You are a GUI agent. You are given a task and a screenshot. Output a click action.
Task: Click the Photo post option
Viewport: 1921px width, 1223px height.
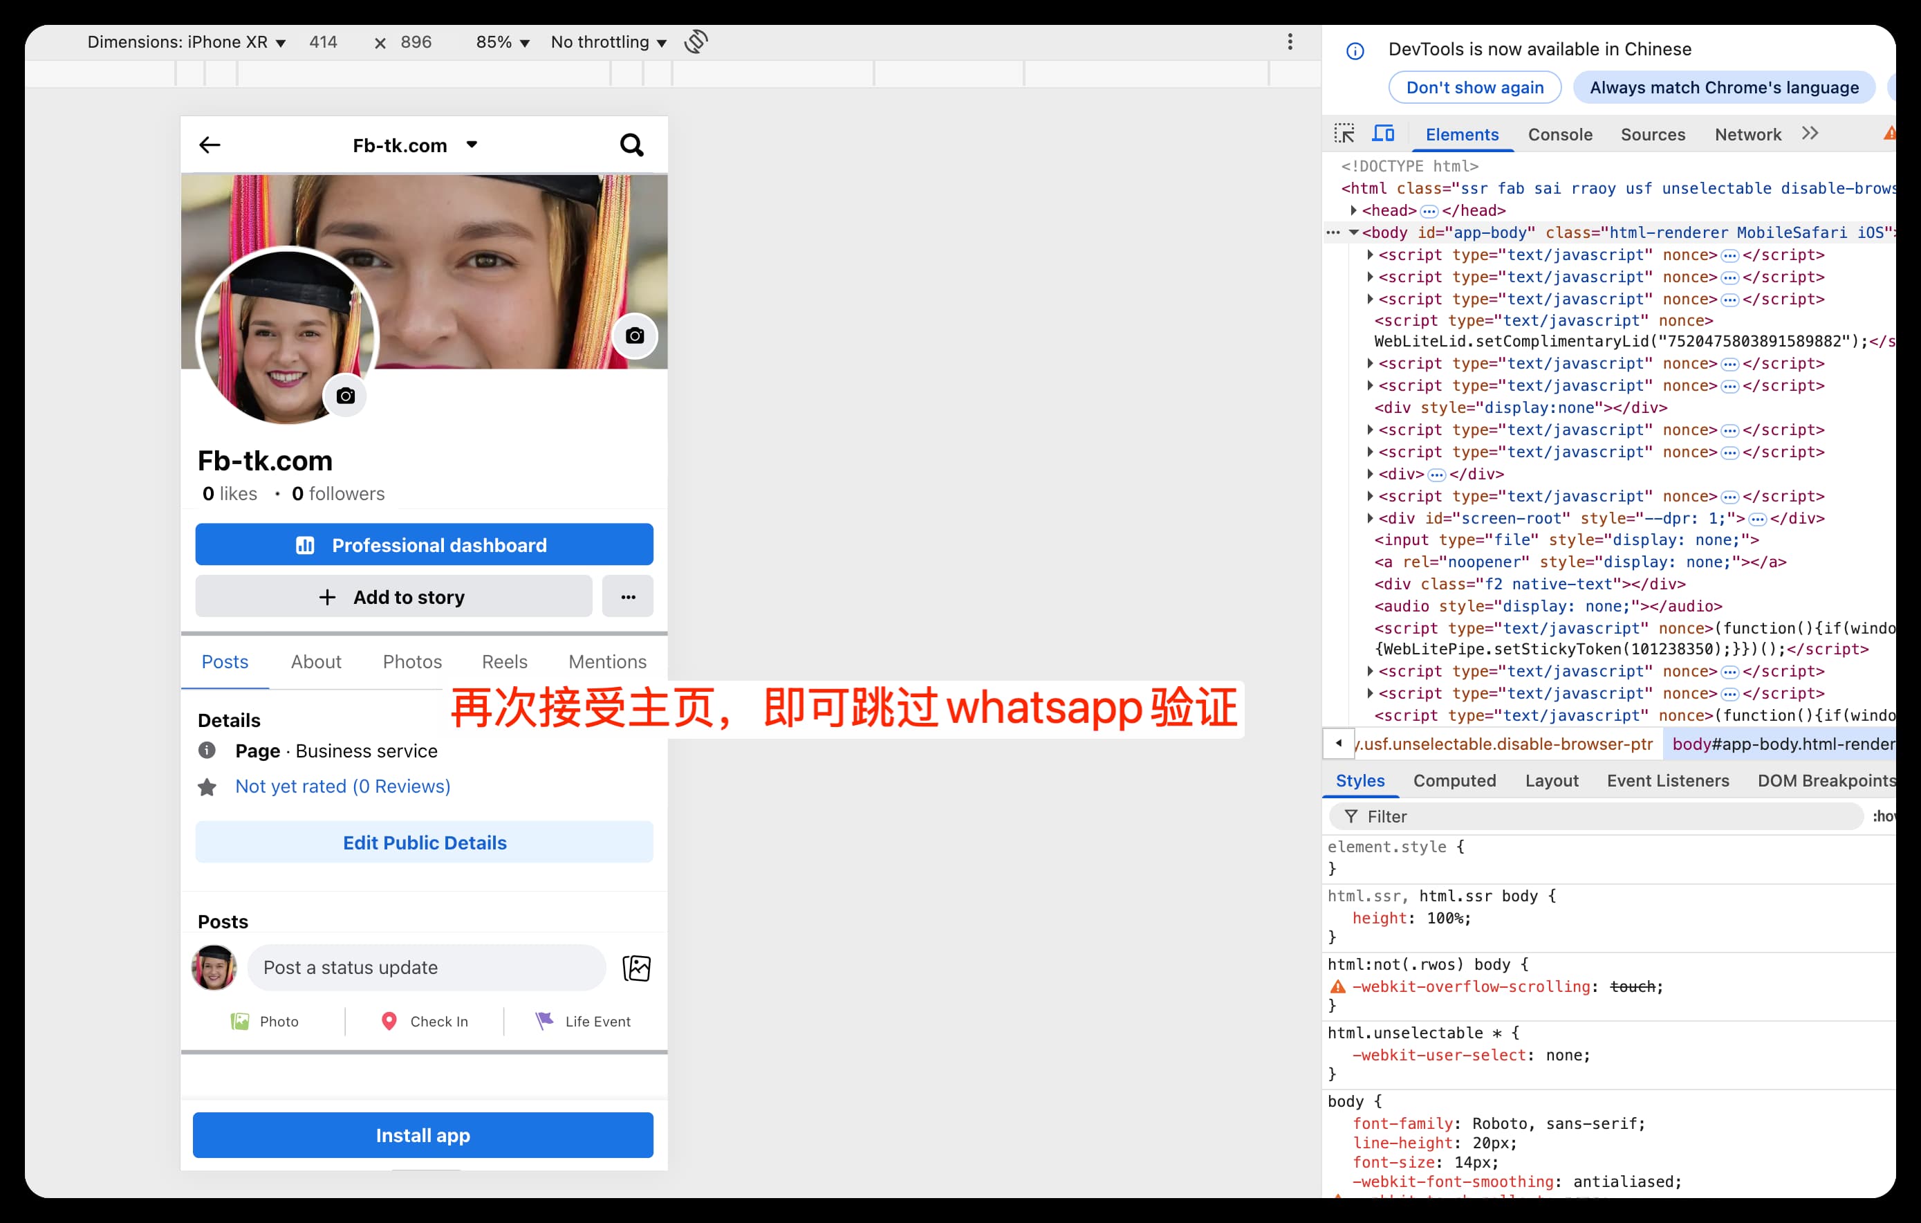point(265,1021)
